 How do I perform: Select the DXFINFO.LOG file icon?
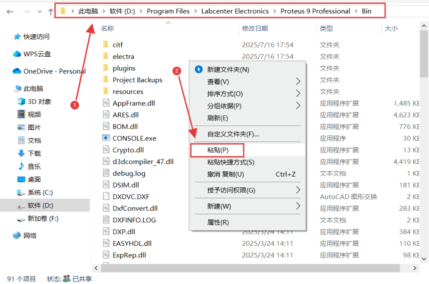coord(106,220)
